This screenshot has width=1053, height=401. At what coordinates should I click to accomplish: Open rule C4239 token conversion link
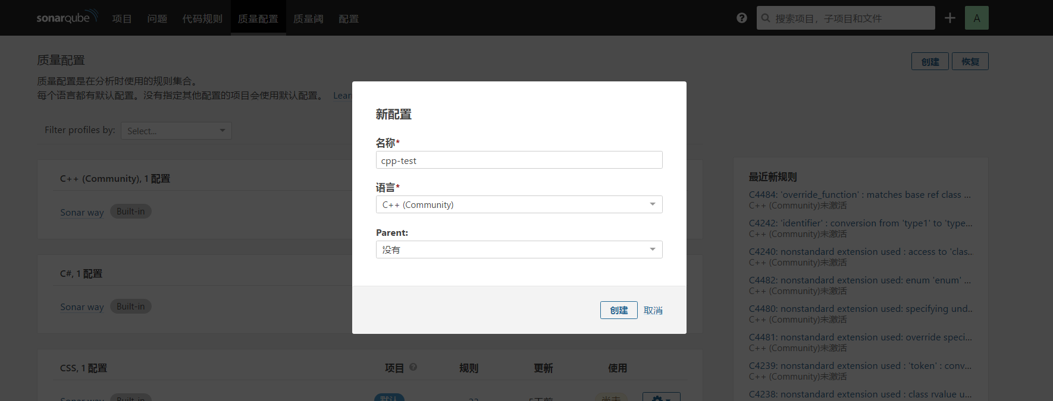[860, 365]
